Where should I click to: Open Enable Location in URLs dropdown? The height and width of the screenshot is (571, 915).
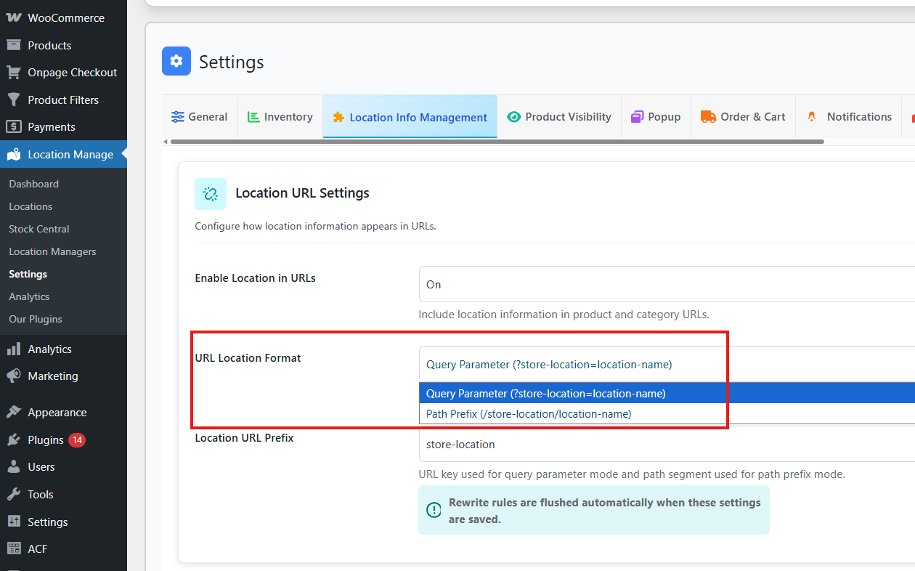click(667, 284)
